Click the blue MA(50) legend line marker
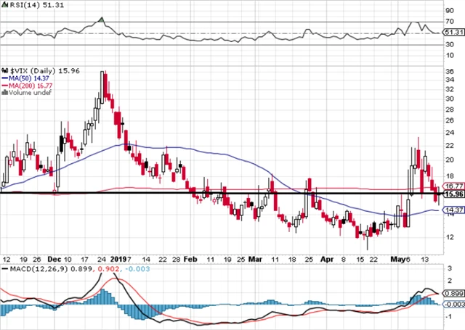This screenshot has height=330, width=465. pyautogui.click(x=4, y=78)
